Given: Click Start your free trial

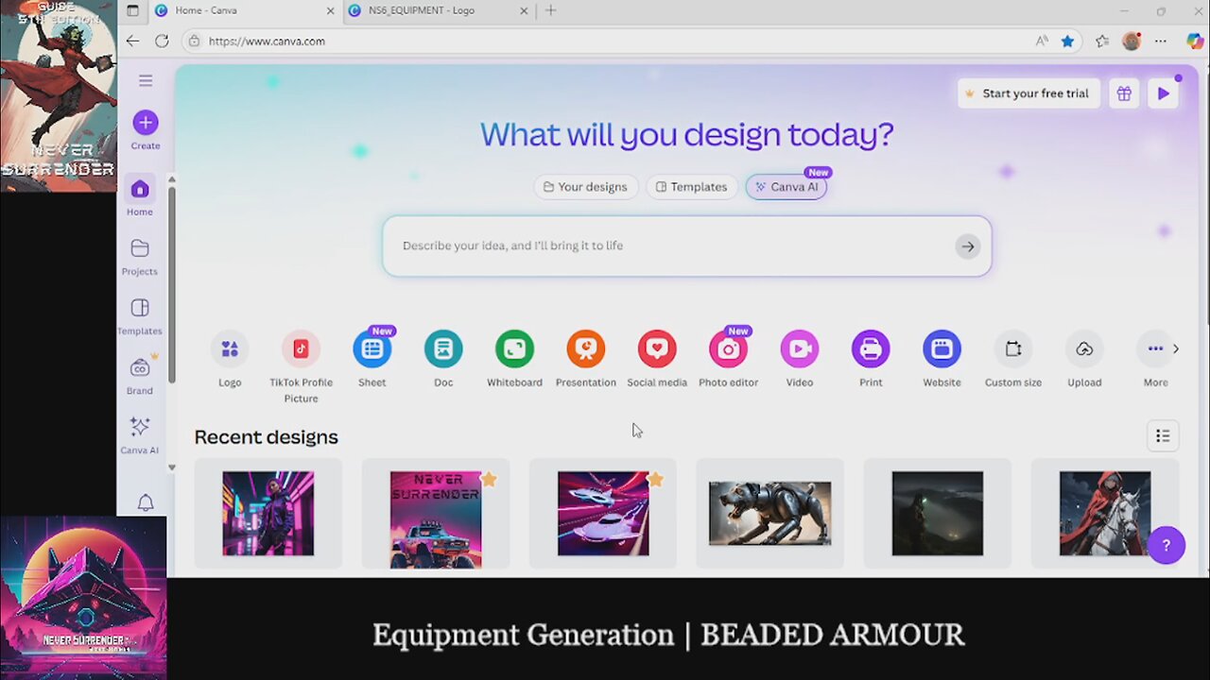Looking at the screenshot, I should tap(1028, 93).
